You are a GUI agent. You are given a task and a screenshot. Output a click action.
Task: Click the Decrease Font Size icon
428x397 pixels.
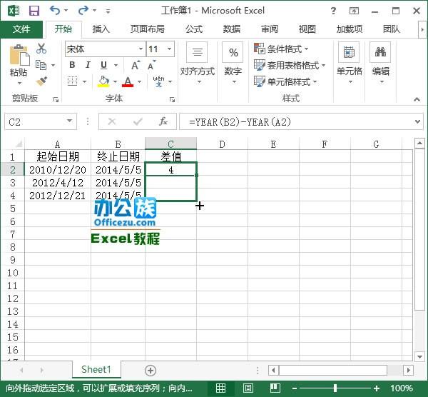pyautogui.click(x=151, y=65)
